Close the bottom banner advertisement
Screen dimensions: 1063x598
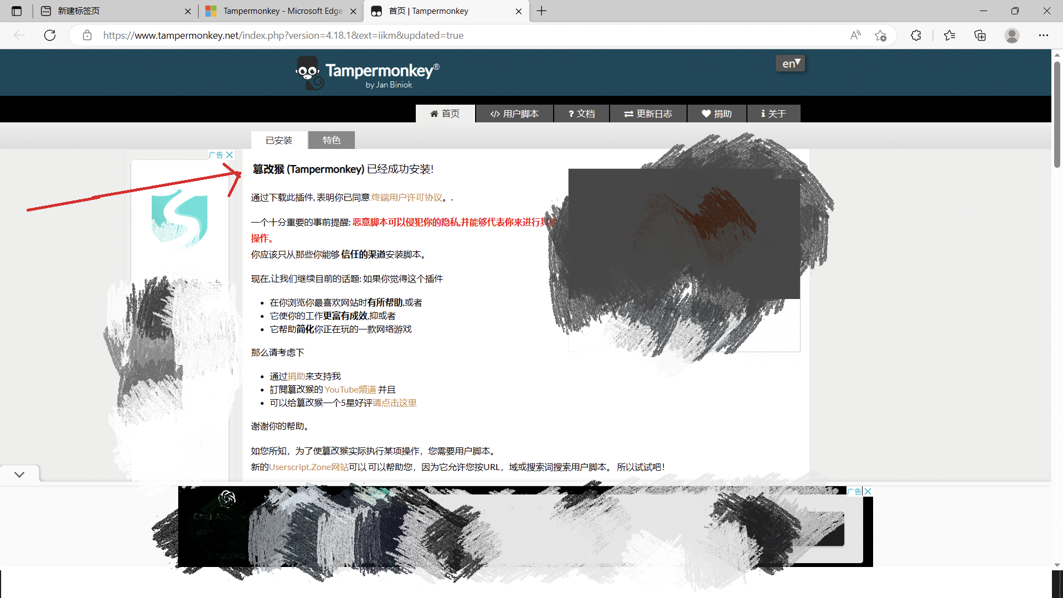pyautogui.click(x=868, y=491)
